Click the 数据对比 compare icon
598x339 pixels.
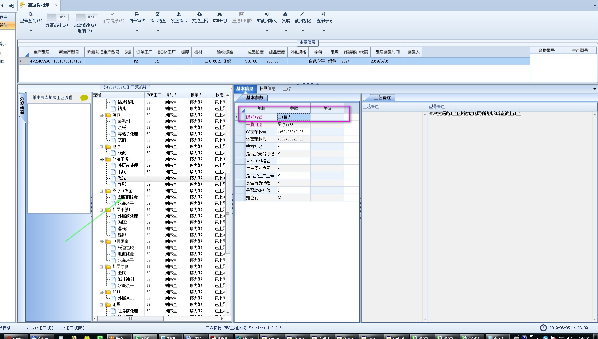pos(302,14)
